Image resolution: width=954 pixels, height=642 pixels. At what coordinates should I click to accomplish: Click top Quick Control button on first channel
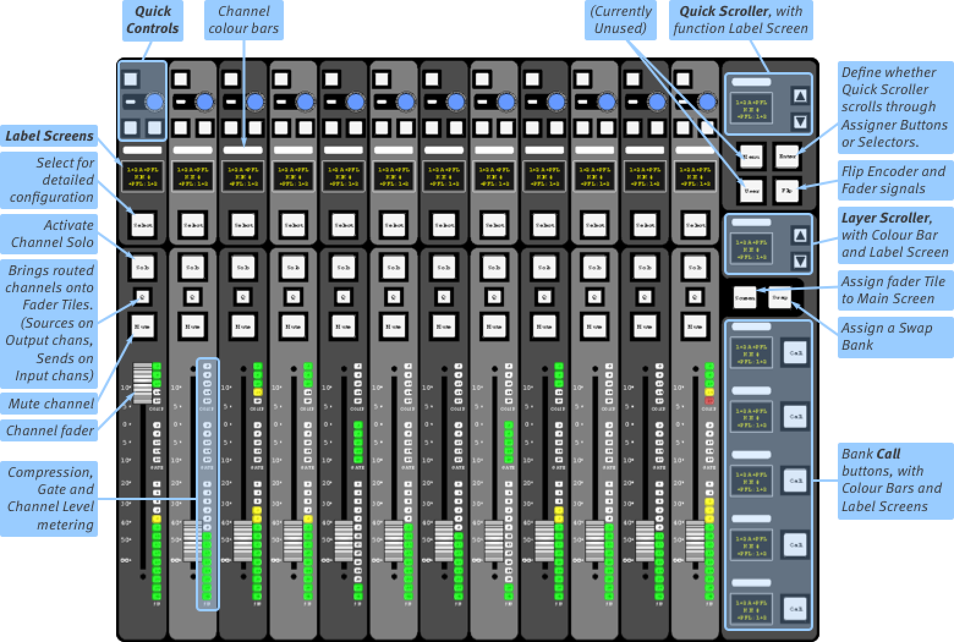[x=130, y=79]
